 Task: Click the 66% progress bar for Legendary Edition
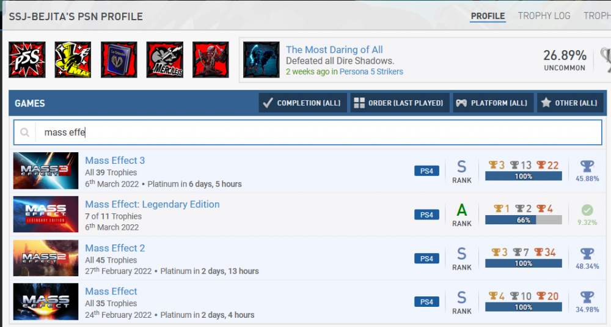(x=523, y=220)
